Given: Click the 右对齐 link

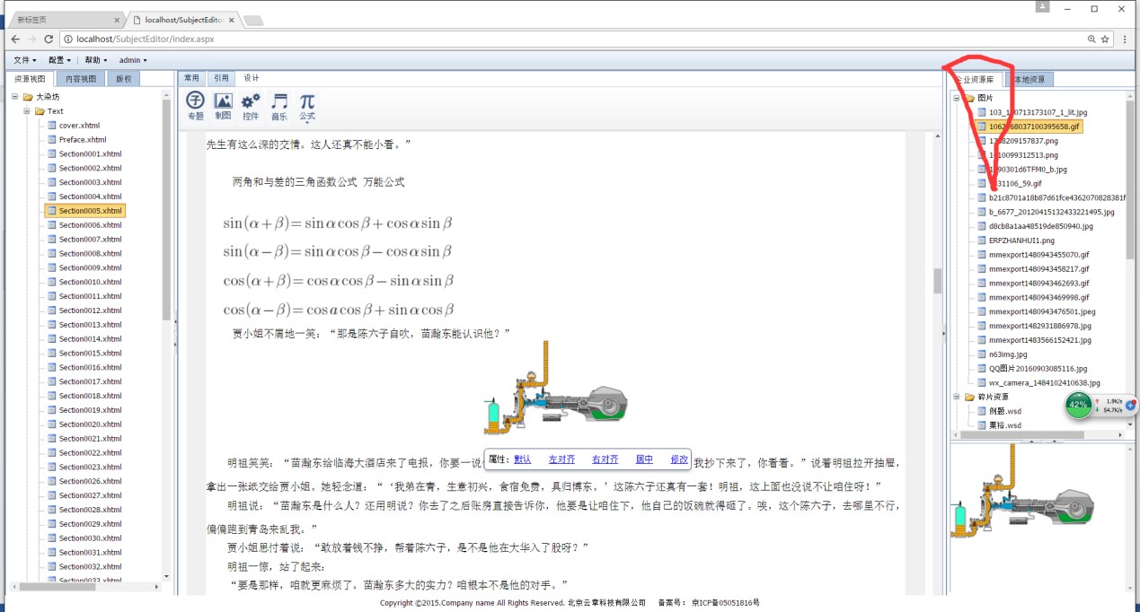Looking at the screenshot, I should point(605,459).
